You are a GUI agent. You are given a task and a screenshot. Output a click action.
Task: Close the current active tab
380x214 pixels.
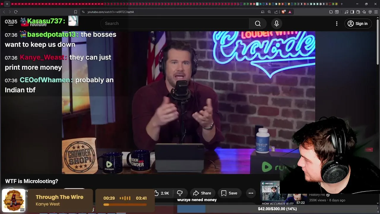(x=7, y=4)
